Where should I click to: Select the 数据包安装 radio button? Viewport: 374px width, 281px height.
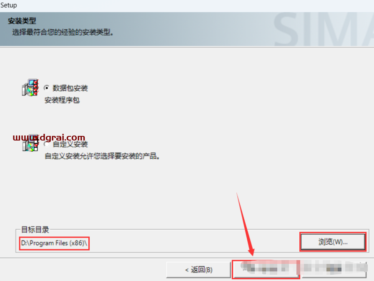pyautogui.click(x=47, y=88)
